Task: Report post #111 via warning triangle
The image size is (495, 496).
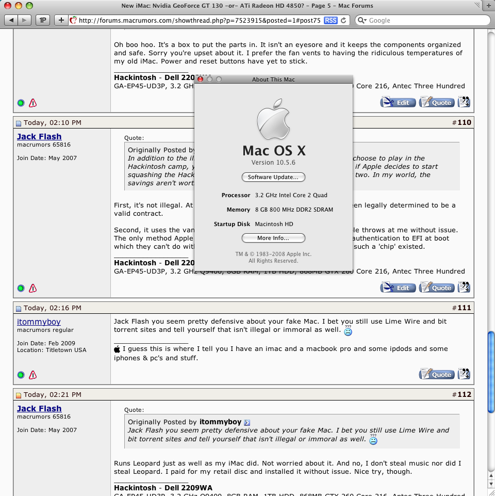Action: pyautogui.click(x=33, y=375)
